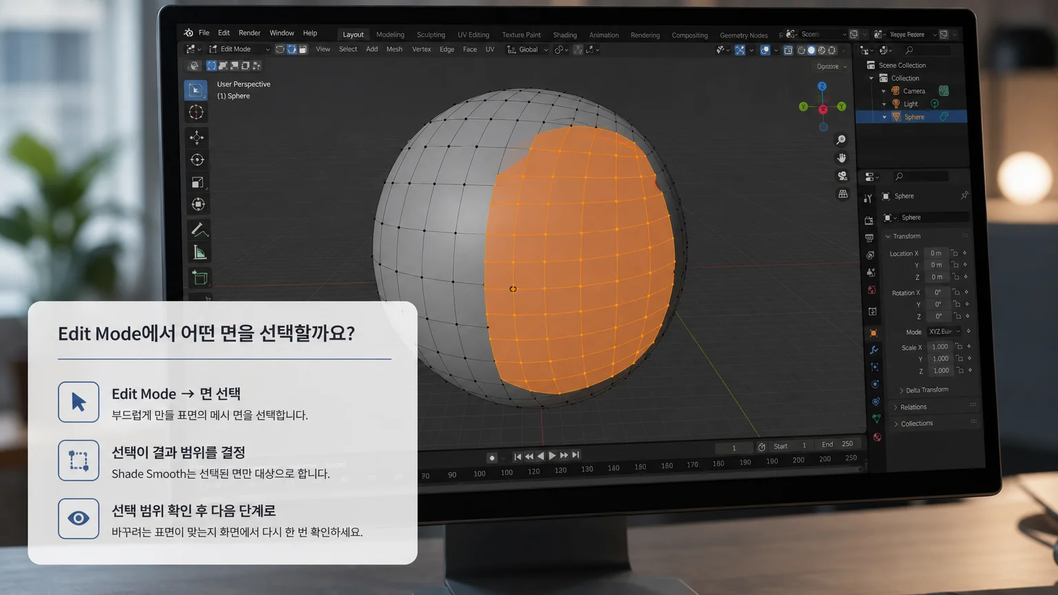Viewport: 1058px width, 595px height.
Task: Open the Global orientation dropdown
Action: click(x=528, y=50)
